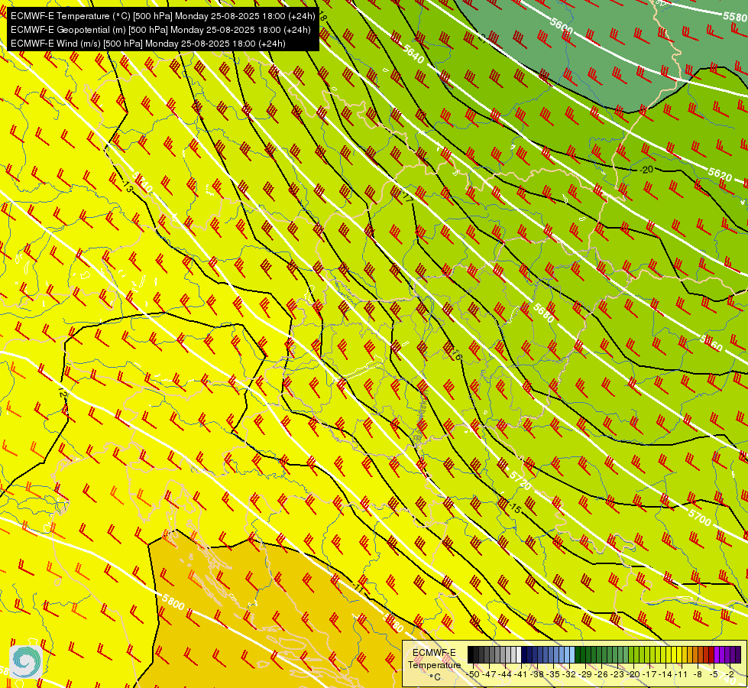Screen dimensions: 748x688
Task: Click the 5800 geopotential contour label
Action: click(x=173, y=602)
